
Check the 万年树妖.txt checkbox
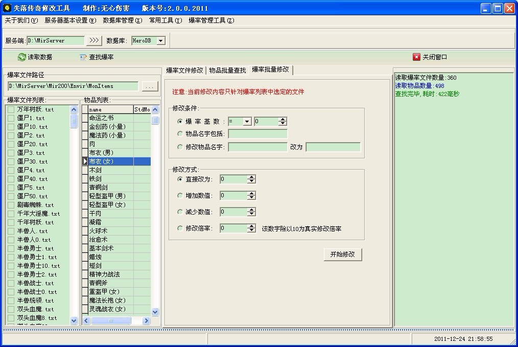pos(11,109)
